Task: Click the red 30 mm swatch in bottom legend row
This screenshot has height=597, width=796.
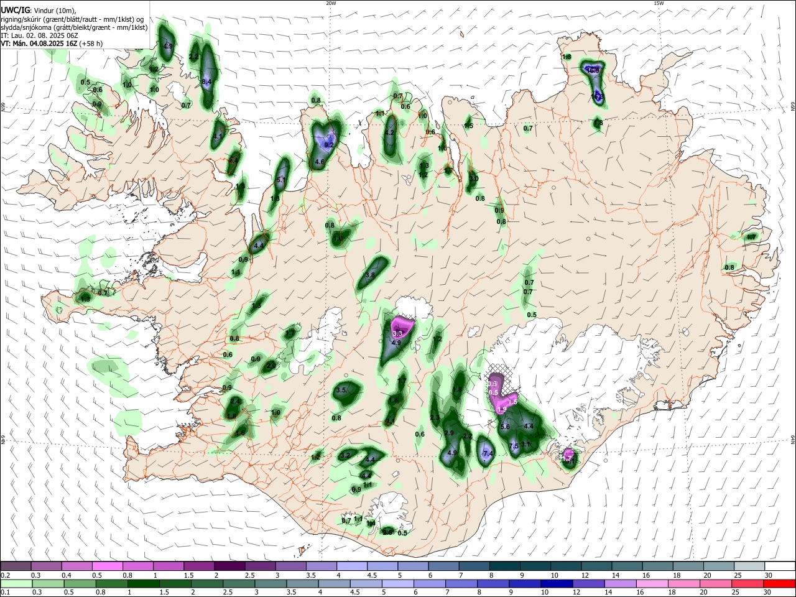Action: [x=780, y=583]
